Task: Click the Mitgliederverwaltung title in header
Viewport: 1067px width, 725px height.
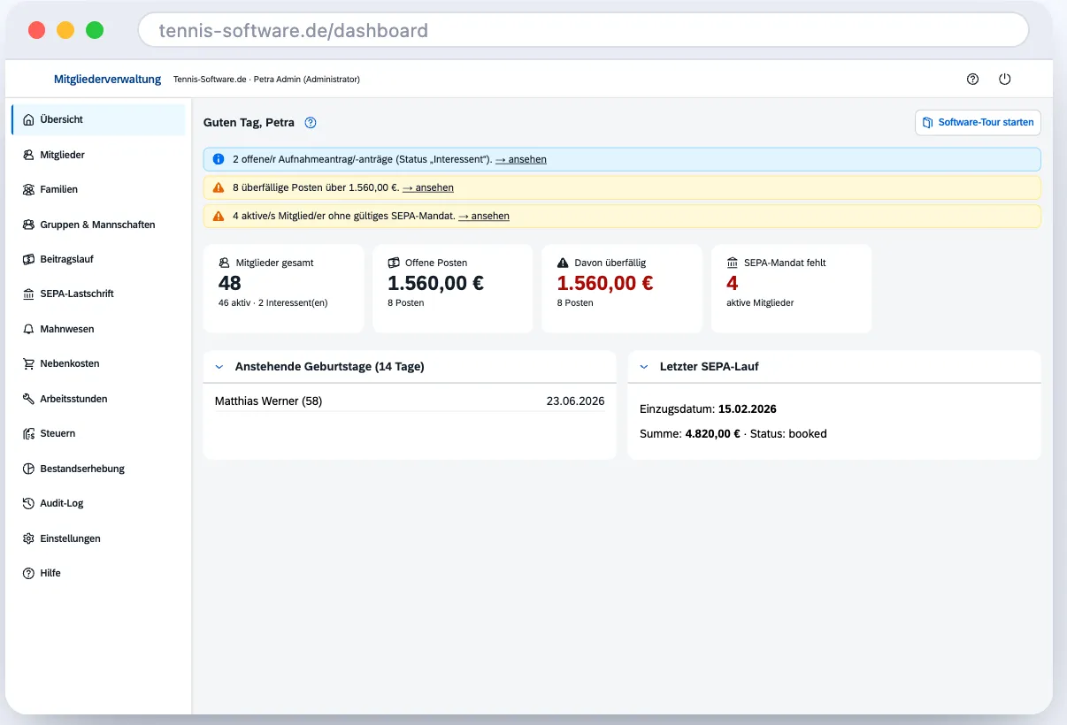Action: point(108,79)
